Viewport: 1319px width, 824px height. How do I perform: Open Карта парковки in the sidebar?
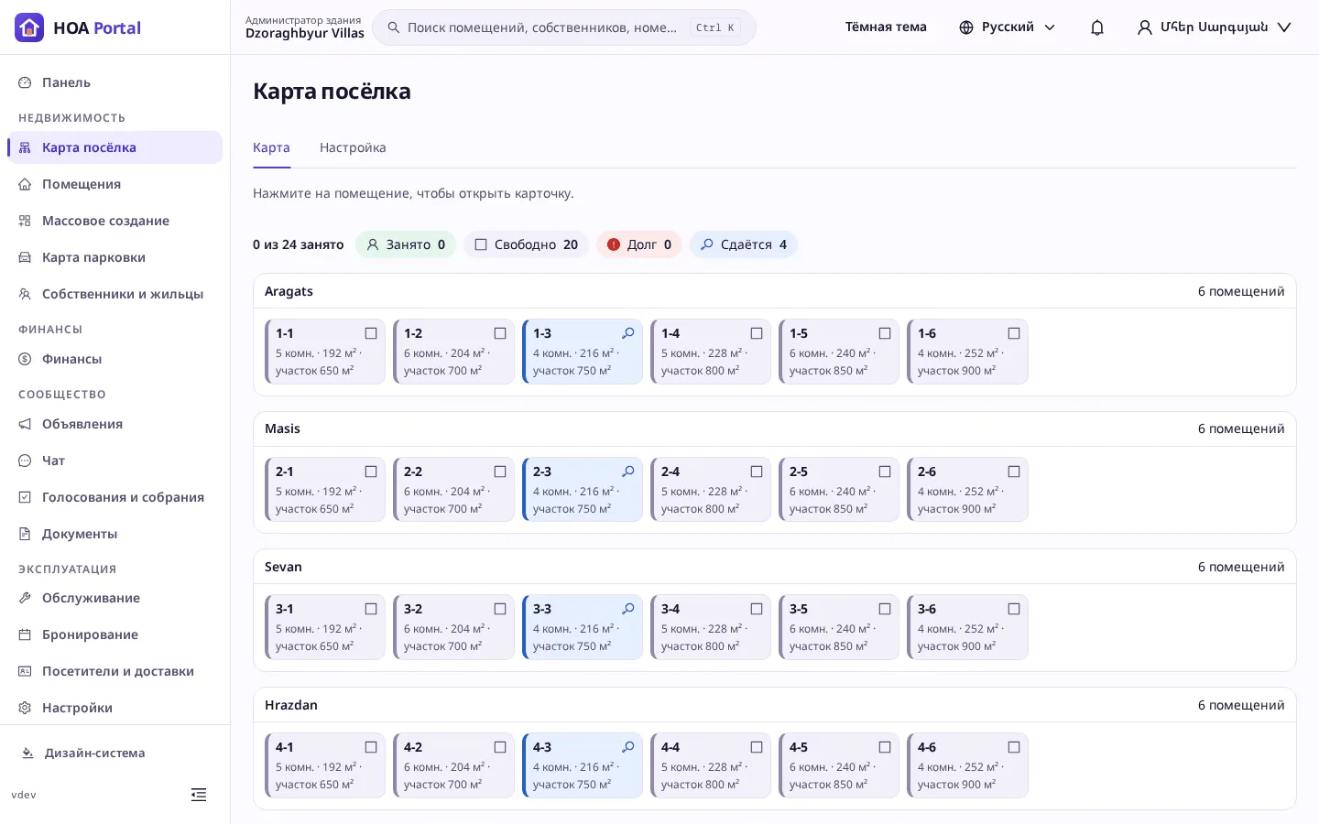point(114,257)
